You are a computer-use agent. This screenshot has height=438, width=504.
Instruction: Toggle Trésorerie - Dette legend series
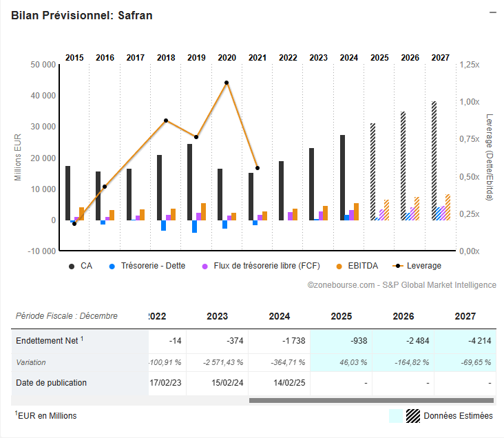coord(112,266)
